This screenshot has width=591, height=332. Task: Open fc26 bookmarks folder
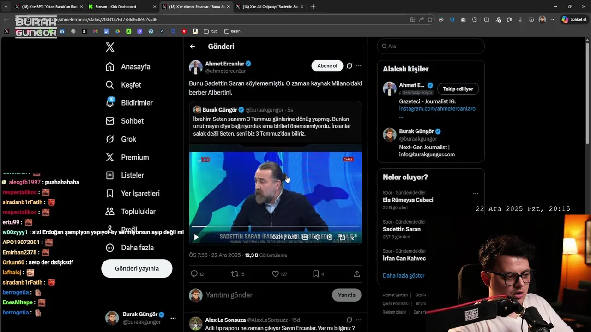211,31
